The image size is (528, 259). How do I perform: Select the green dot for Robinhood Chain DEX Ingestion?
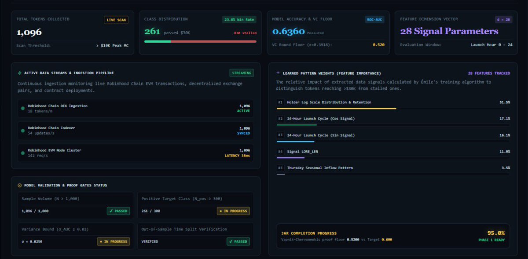22,108
